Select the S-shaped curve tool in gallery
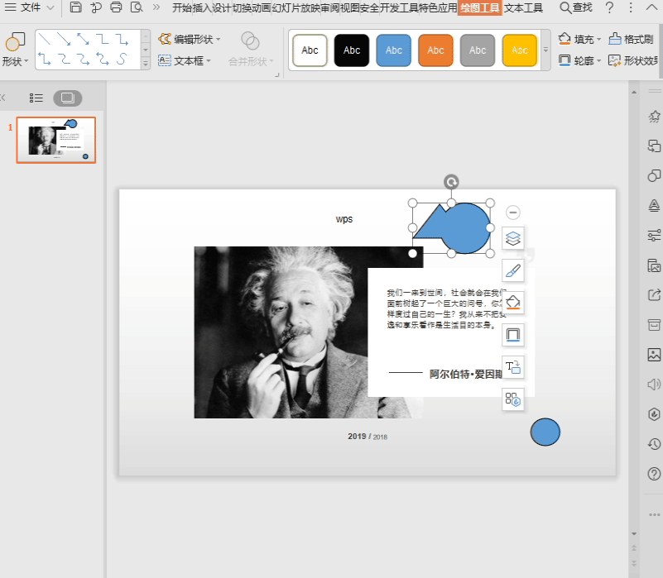Screen dimensions: 663x578 coord(122,59)
